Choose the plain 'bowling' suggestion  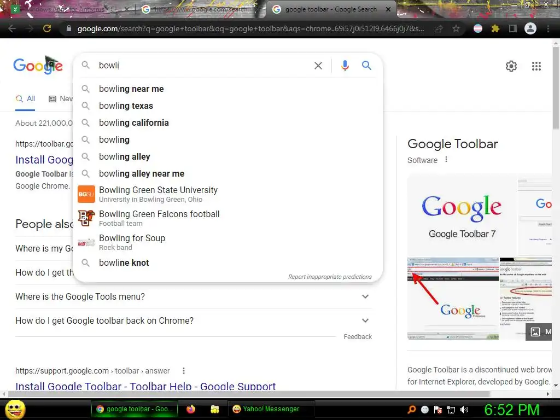(x=228, y=139)
